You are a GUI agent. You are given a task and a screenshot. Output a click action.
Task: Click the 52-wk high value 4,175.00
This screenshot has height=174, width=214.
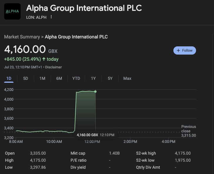183,153
